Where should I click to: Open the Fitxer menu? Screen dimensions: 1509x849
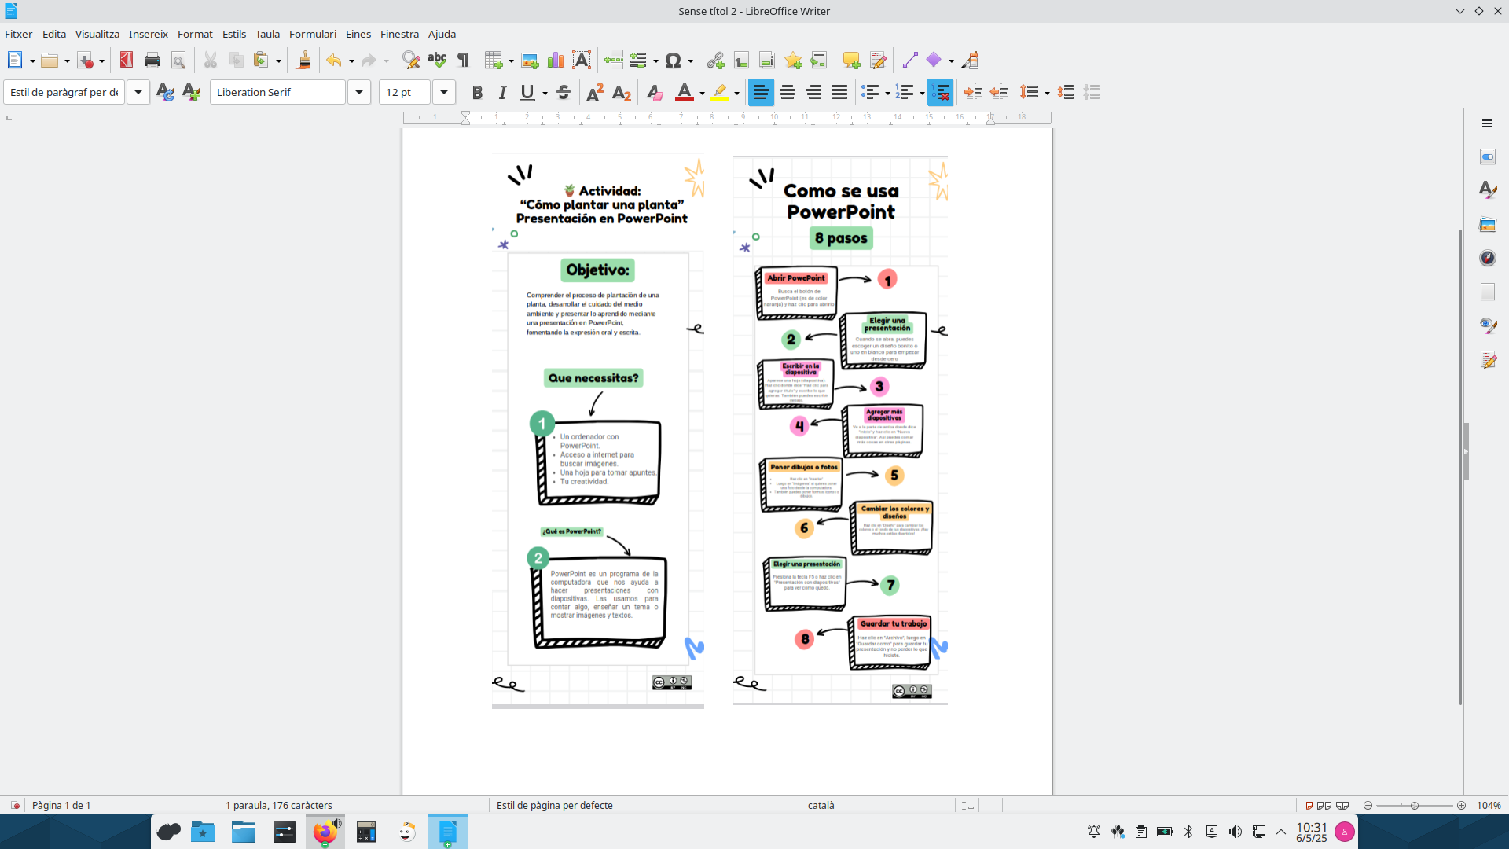(19, 34)
